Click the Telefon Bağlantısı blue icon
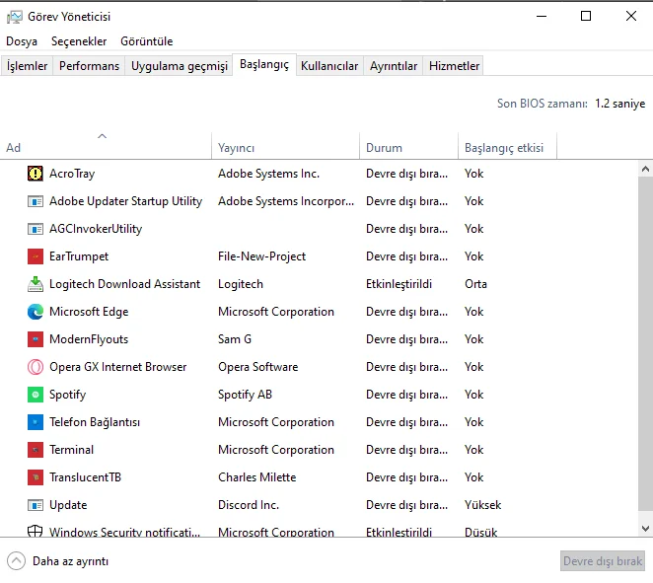Image resolution: width=653 pixels, height=583 pixels. [x=36, y=422]
